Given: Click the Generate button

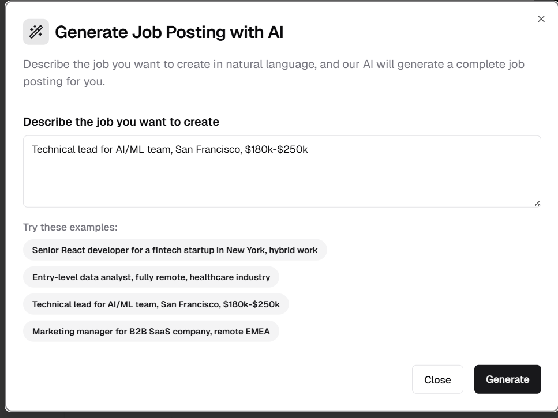Looking at the screenshot, I should (507, 379).
